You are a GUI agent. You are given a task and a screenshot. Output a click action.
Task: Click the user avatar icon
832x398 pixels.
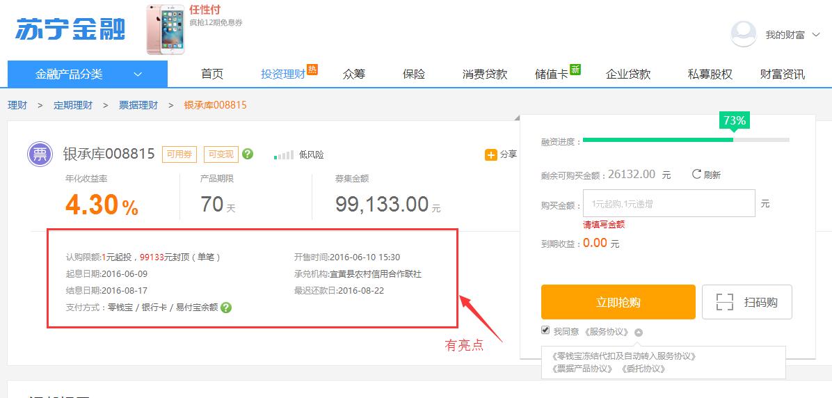(x=744, y=34)
